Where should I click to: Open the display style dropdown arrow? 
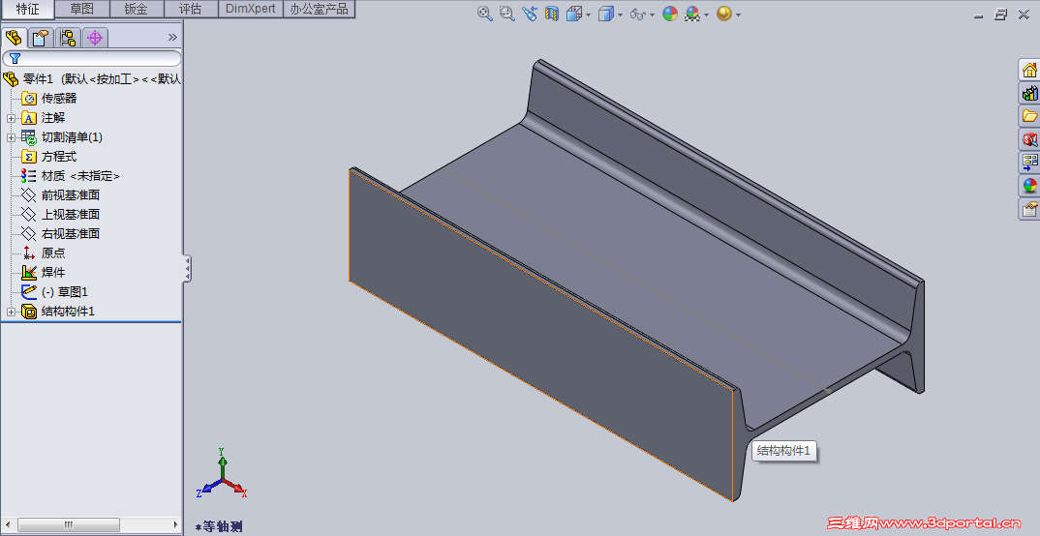click(x=620, y=15)
